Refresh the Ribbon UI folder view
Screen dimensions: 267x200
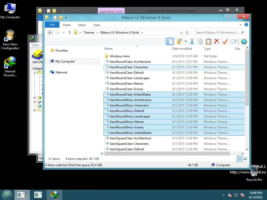pyautogui.click(x=187, y=33)
